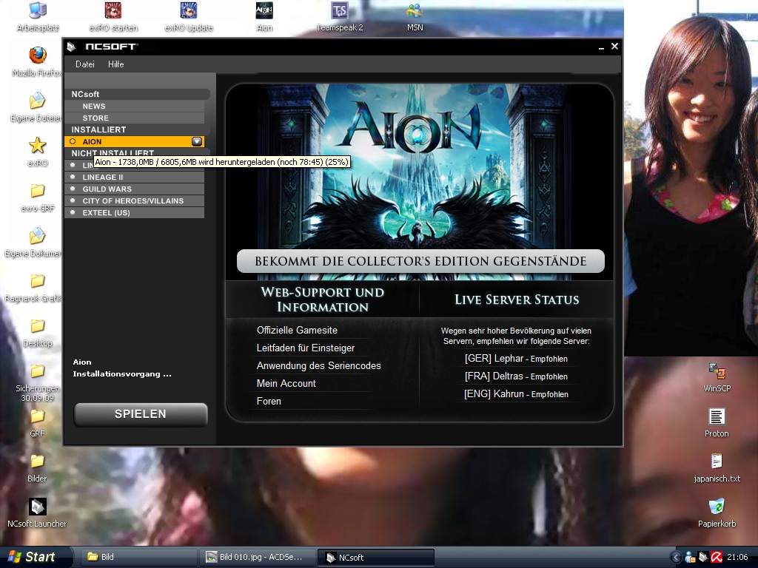This screenshot has height=568, width=758.
Task: Click the NCsoft launcher tray icon
Action: click(703, 558)
